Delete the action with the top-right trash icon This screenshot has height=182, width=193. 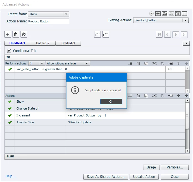178,14
